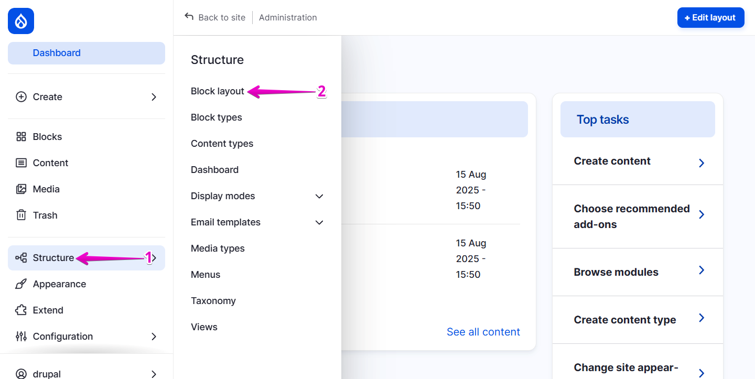Open Trash using its trash-can icon
The width and height of the screenshot is (755, 379).
pyautogui.click(x=21, y=215)
